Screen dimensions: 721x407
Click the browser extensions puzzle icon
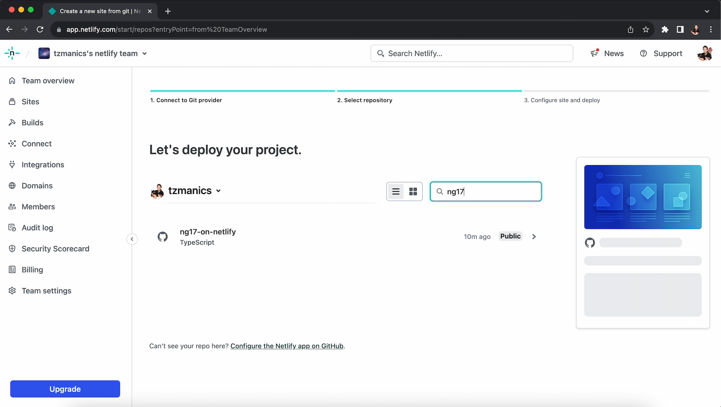click(x=665, y=30)
